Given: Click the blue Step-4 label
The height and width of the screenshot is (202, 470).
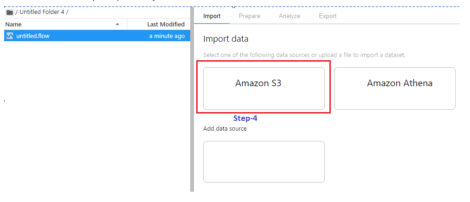Looking at the screenshot, I should pyautogui.click(x=245, y=119).
